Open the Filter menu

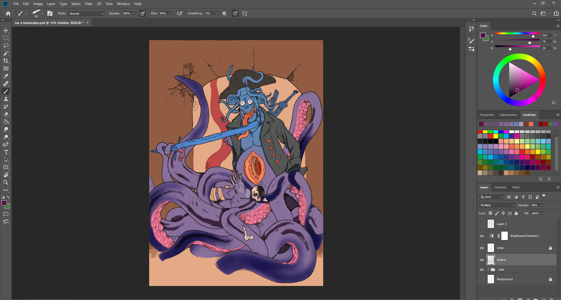[x=88, y=4]
